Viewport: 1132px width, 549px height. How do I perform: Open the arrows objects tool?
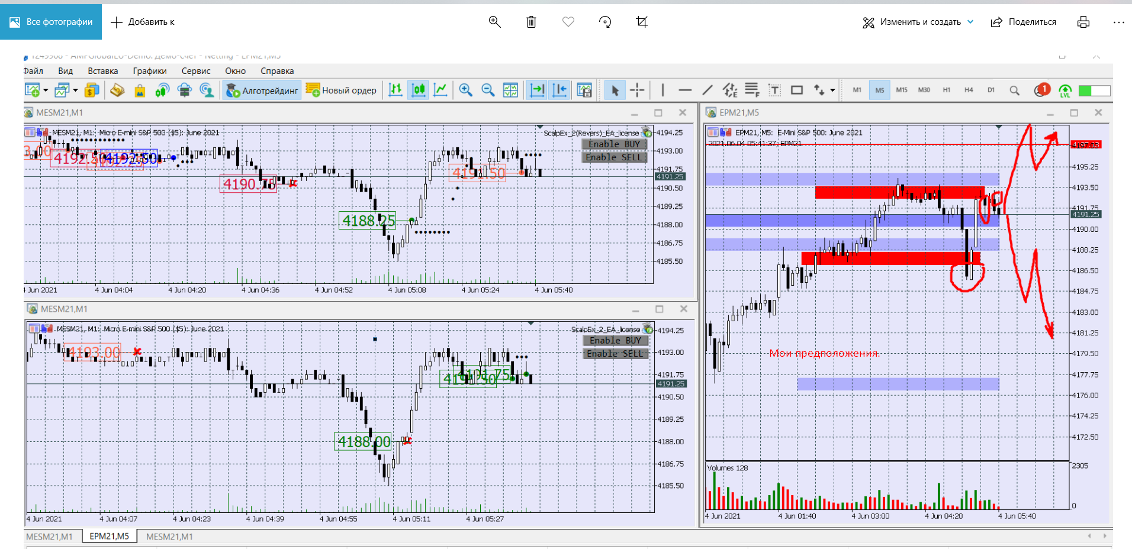tap(819, 91)
